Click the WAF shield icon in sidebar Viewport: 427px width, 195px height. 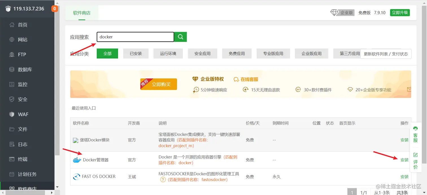12,114
